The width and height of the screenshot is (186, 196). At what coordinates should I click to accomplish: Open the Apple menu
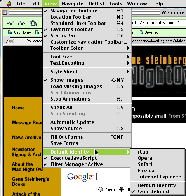pos(9,4)
